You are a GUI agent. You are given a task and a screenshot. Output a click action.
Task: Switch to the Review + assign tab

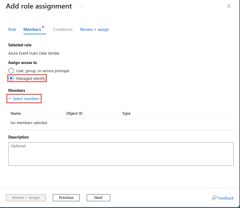(x=94, y=29)
